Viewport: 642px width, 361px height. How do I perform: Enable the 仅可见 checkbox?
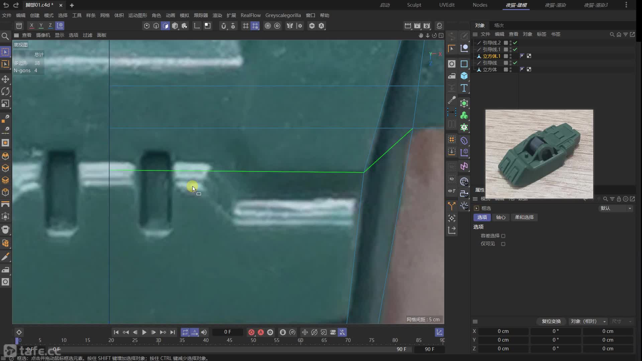point(503,244)
